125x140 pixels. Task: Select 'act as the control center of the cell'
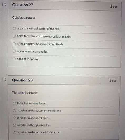pos(14,29)
